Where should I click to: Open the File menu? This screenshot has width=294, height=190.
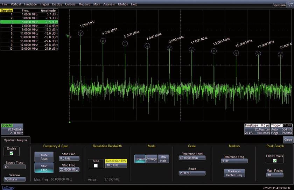click(x=4, y=4)
